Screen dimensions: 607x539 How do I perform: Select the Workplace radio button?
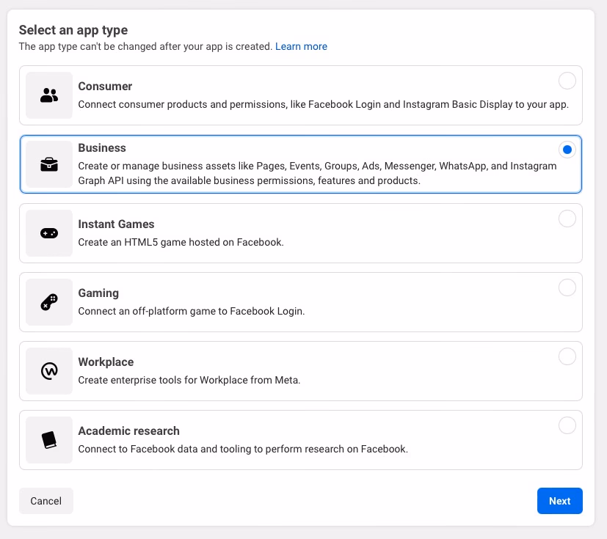(x=567, y=356)
